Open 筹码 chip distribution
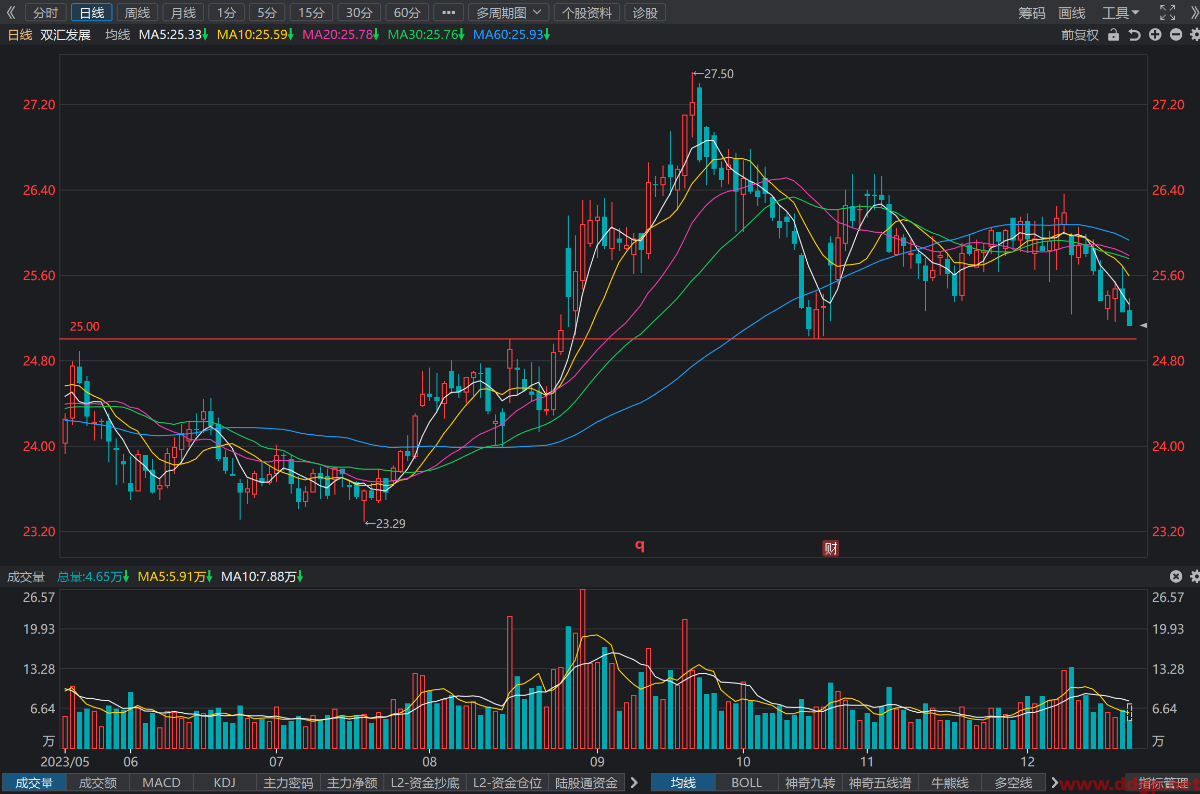 (x=1032, y=12)
